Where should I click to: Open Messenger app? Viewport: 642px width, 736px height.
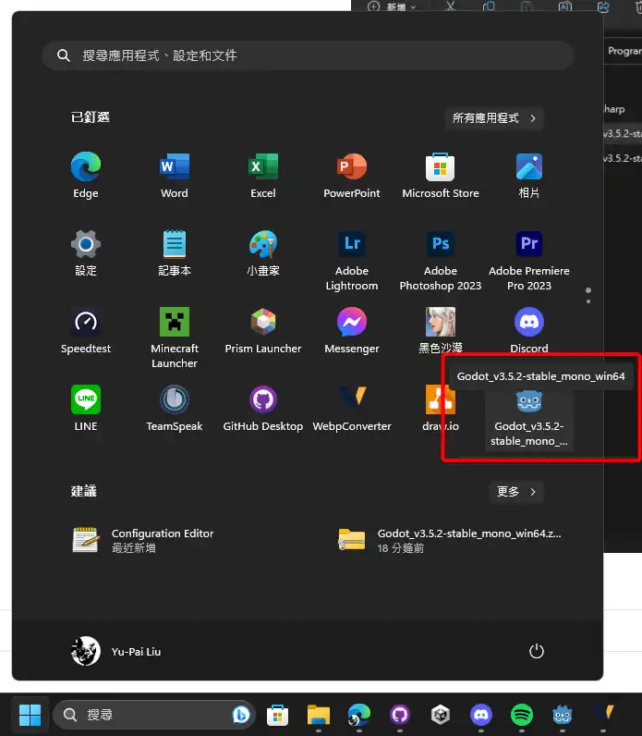pyautogui.click(x=352, y=330)
